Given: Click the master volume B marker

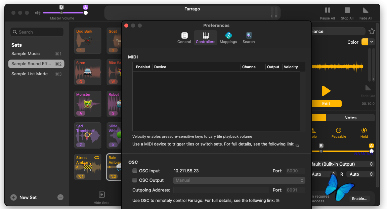Looking at the screenshot, I should coord(61,7).
